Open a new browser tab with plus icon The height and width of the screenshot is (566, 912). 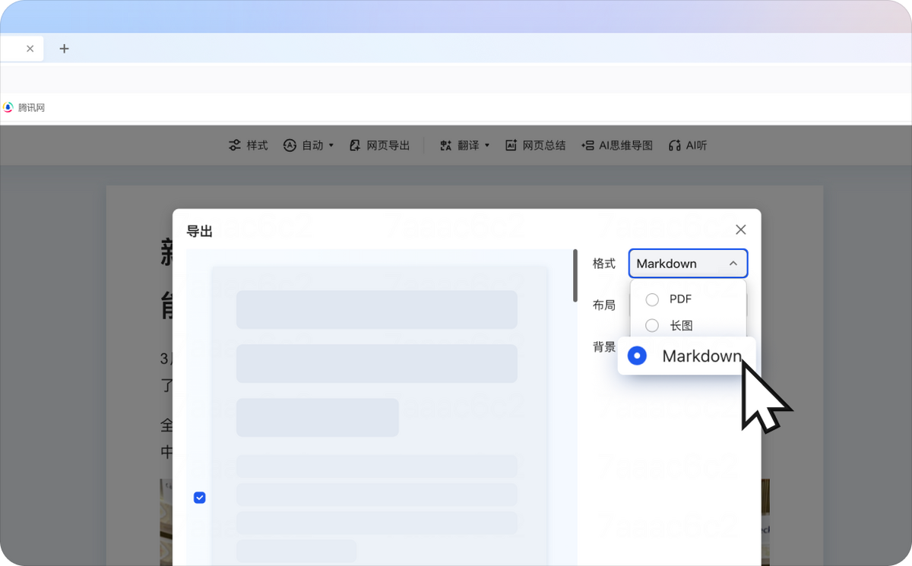click(65, 49)
